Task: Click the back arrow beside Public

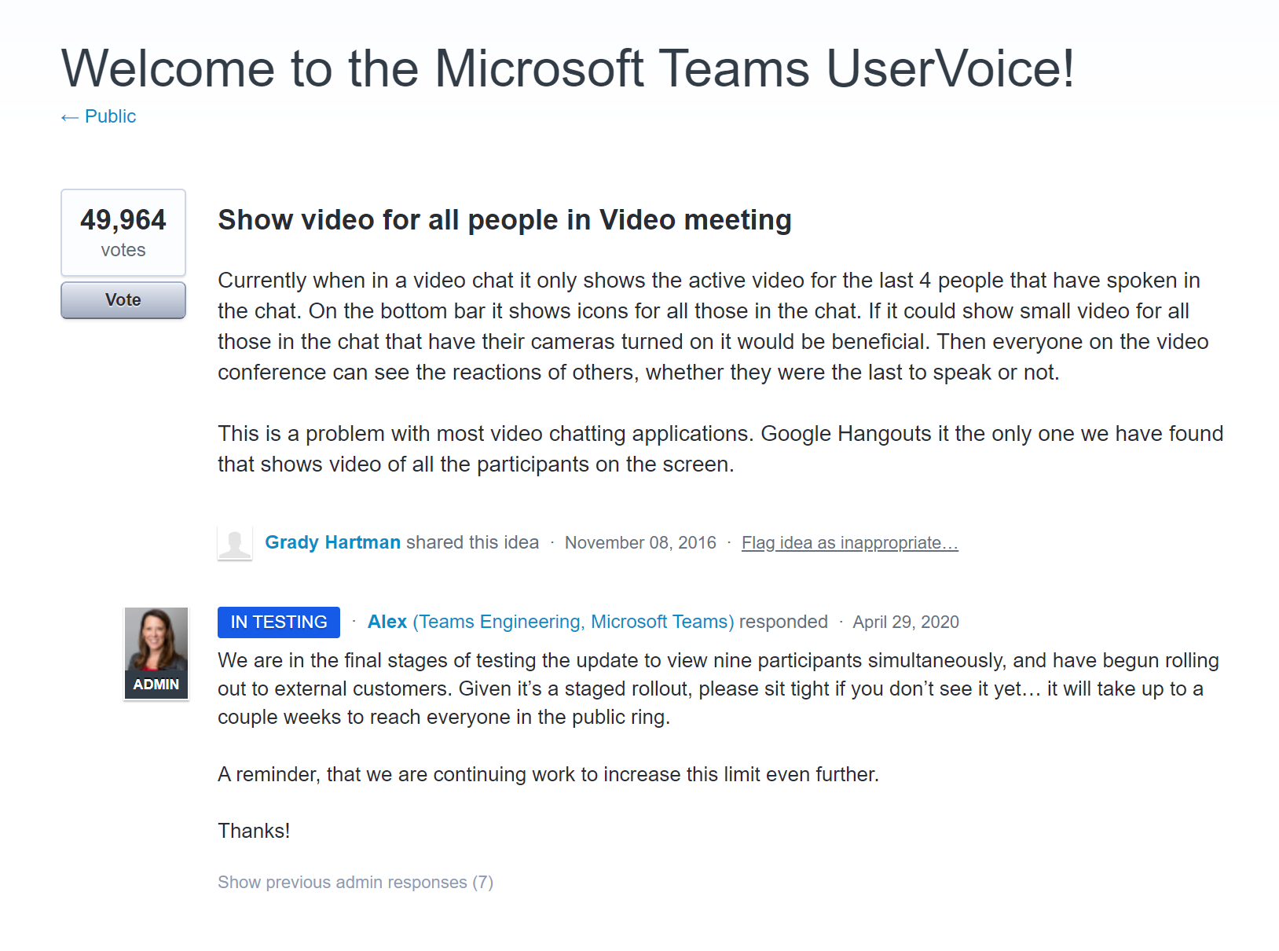Action: click(x=70, y=117)
